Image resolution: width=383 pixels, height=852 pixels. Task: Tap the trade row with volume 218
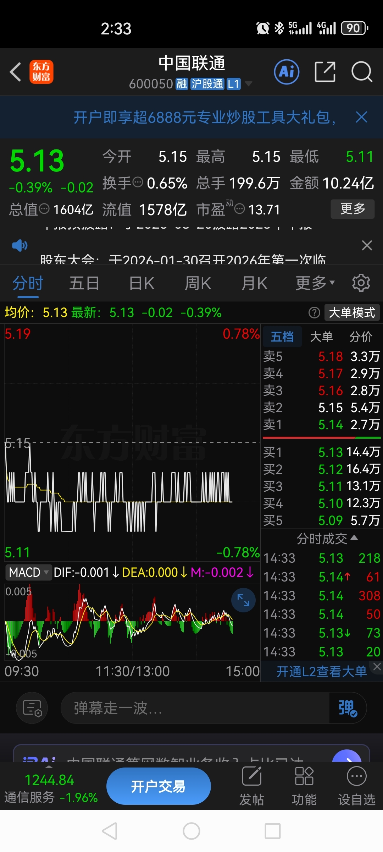321,558
